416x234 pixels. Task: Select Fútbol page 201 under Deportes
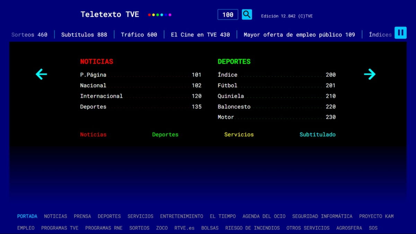(x=276, y=85)
